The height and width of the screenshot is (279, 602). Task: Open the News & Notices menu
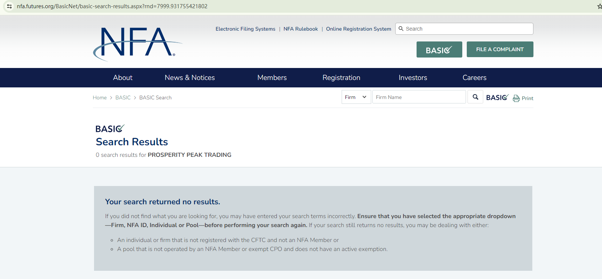[x=190, y=78]
